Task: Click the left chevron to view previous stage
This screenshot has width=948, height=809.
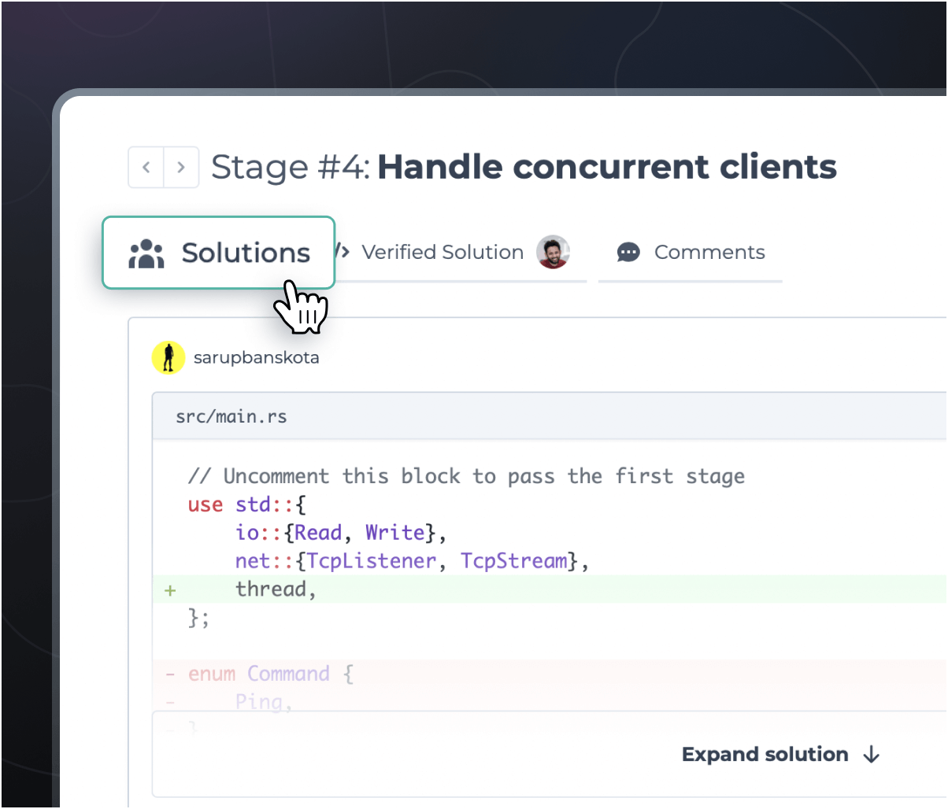Action: tap(146, 167)
